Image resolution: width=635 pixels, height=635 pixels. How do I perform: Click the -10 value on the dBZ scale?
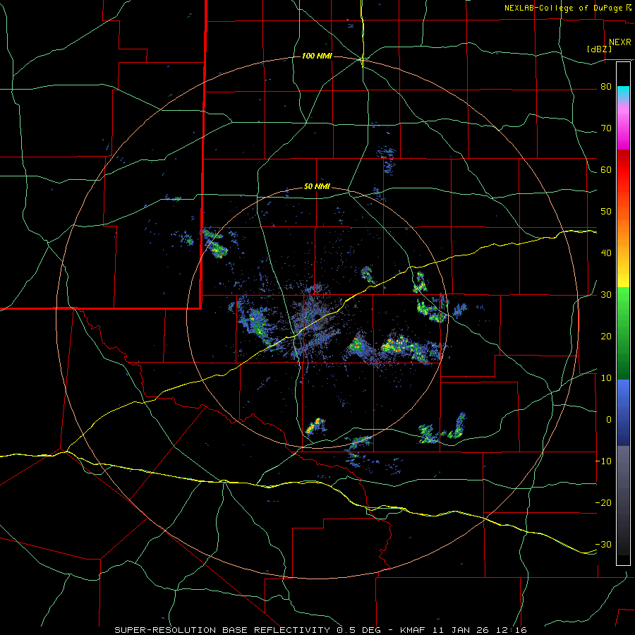[x=603, y=461]
